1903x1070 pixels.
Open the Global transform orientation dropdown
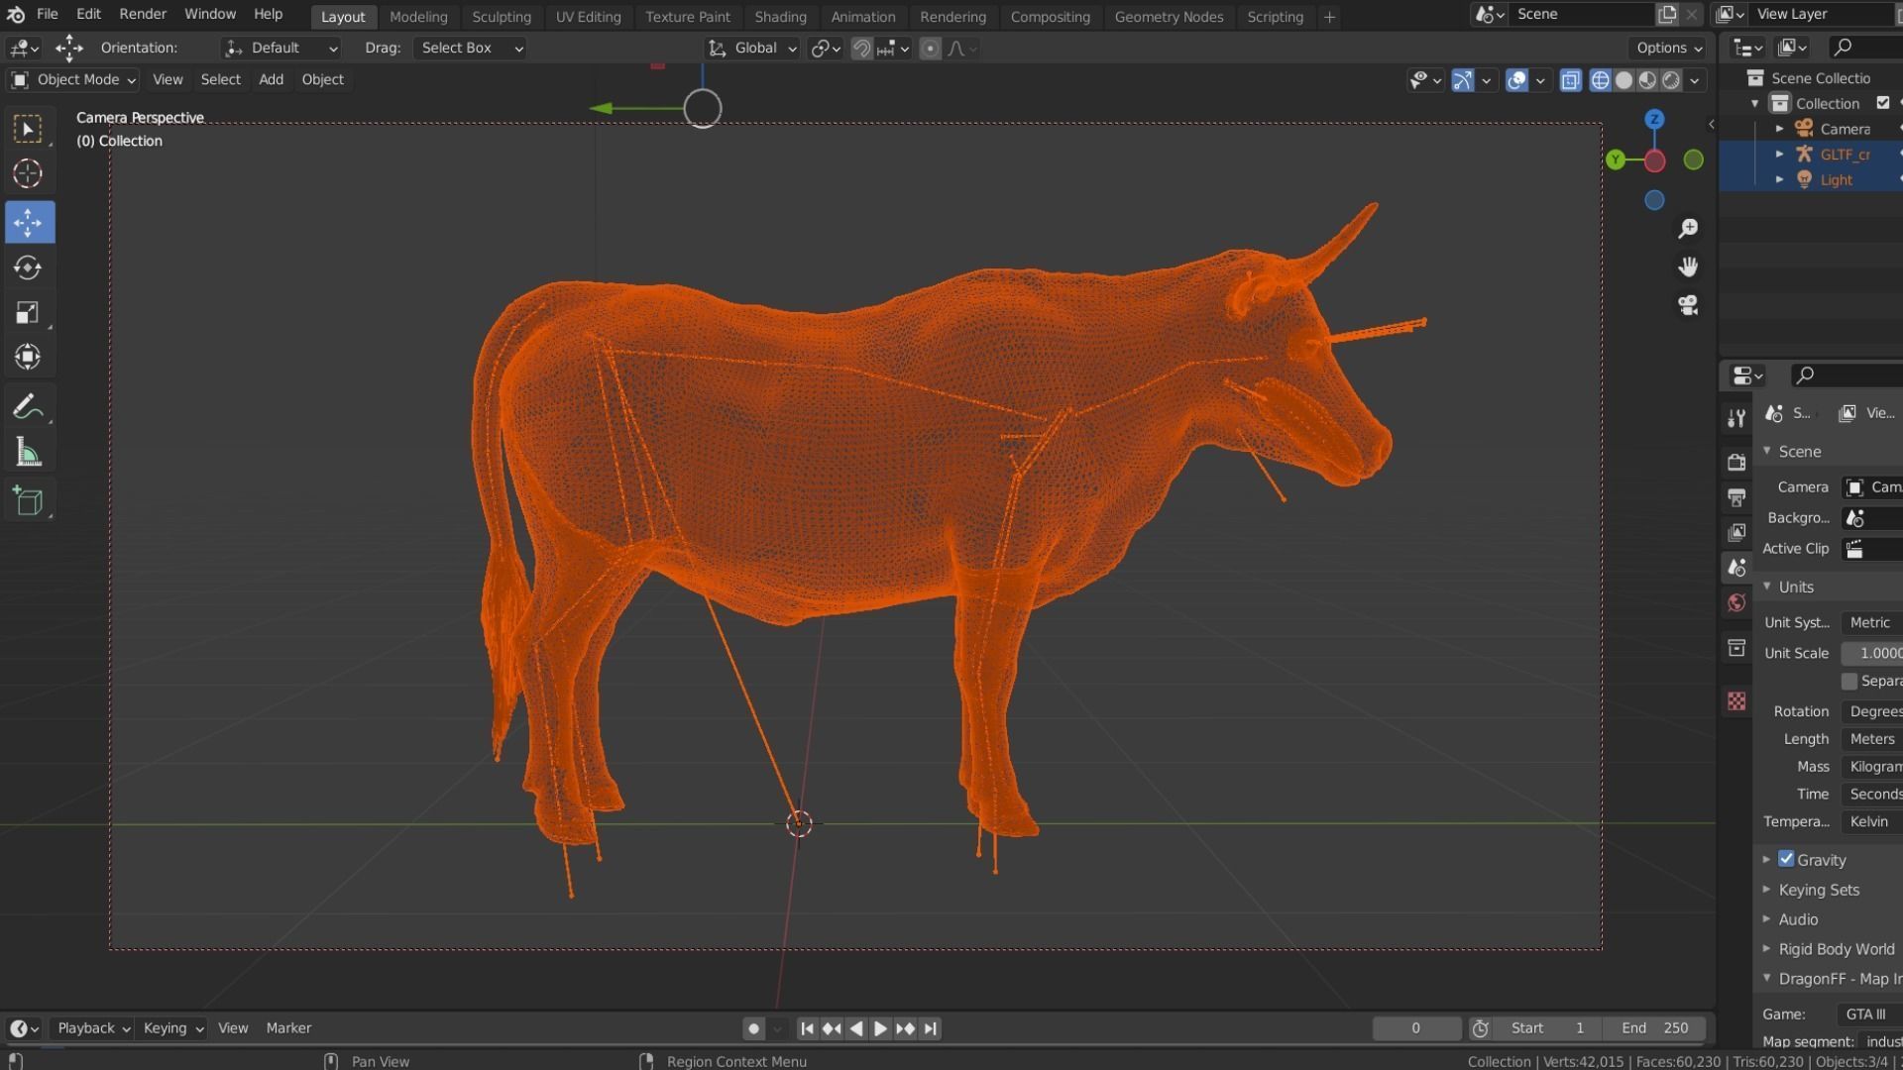click(x=752, y=48)
